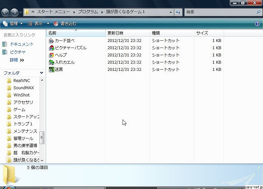
Task: Select the トランプ１ folder in tree
Action: click(23, 124)
